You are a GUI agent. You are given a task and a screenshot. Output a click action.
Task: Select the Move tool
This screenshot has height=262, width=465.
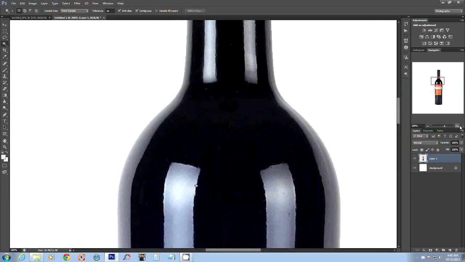click(x=5, y=25)
